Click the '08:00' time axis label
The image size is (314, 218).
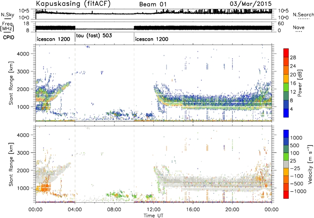114,209
